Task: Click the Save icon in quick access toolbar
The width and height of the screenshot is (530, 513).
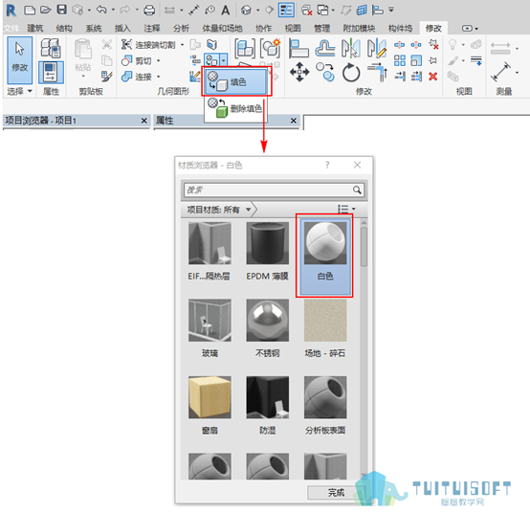Action: click(x=61, y=10)
